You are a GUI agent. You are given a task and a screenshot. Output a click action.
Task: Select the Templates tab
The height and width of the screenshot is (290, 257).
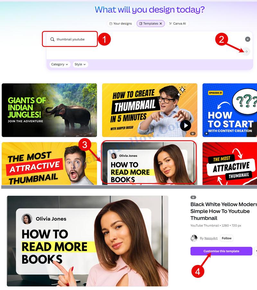point(149,23)
